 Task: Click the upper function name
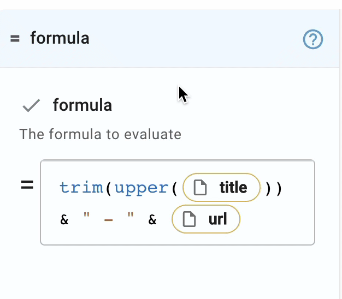[141, 188]
